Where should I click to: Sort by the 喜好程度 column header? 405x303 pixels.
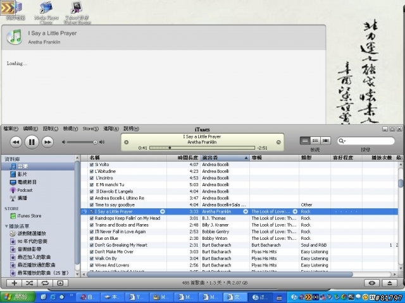pos(346,158)
